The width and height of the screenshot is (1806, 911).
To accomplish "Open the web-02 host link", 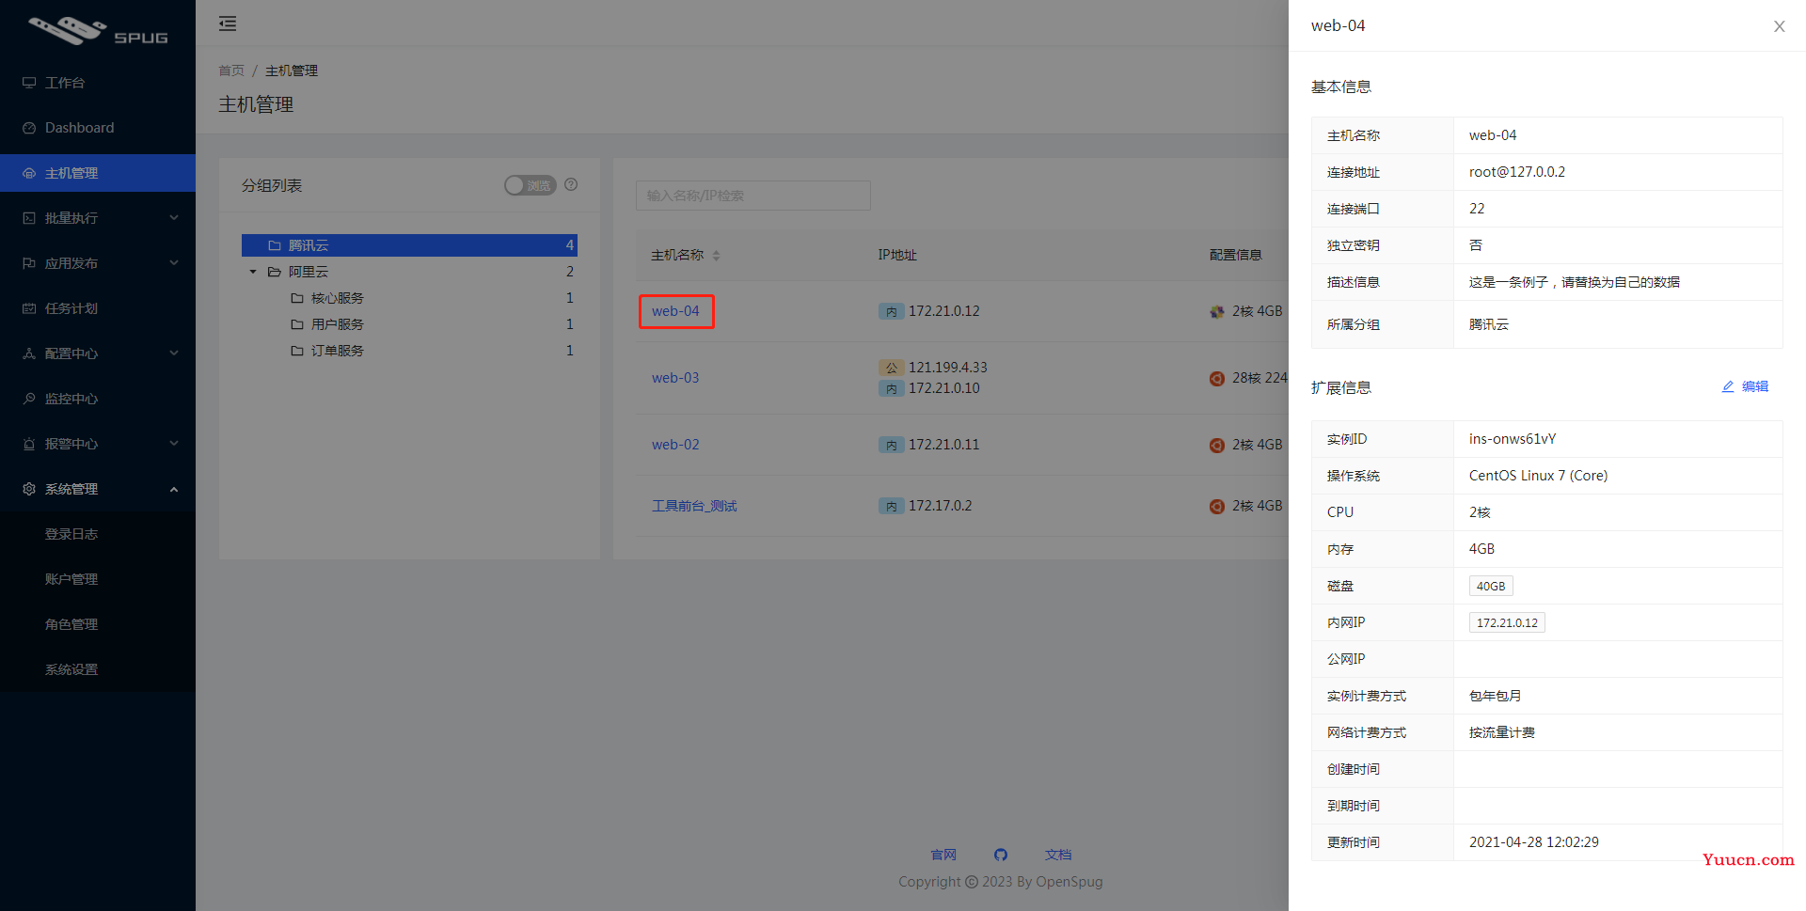I will pos(675,445).
